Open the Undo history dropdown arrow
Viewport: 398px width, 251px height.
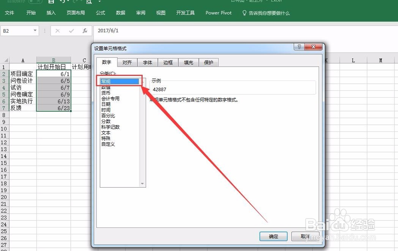pyautogui.click(x=68, y=2)
